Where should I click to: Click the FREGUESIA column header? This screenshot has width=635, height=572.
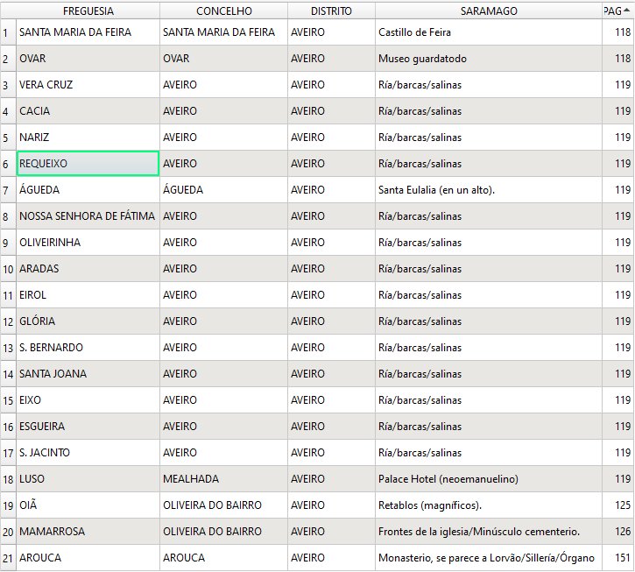88,11
